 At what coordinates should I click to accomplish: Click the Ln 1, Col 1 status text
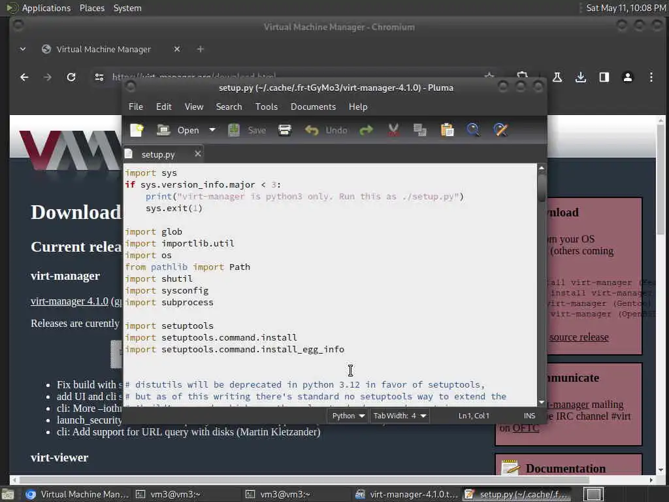pos(474,416)
